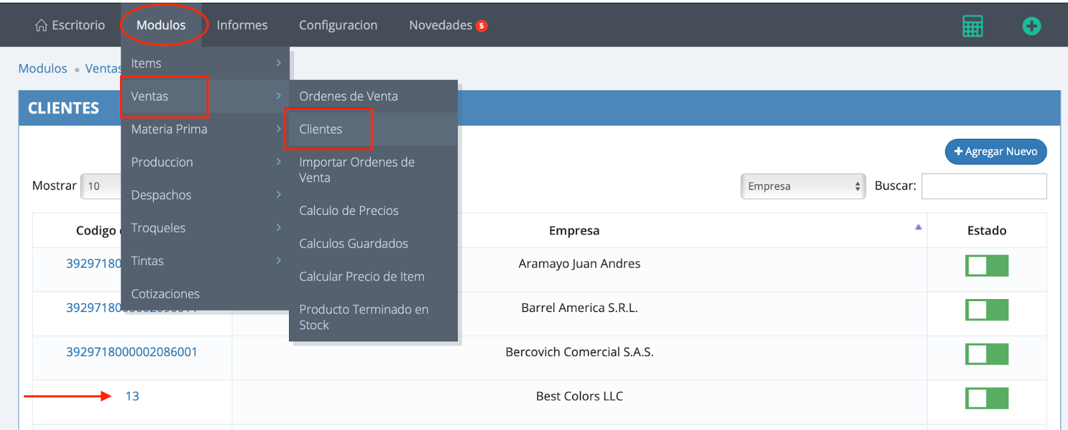Expand the Produccion submenu
This screenshot has width=1068, height=430.
click(x=205, y=162)
